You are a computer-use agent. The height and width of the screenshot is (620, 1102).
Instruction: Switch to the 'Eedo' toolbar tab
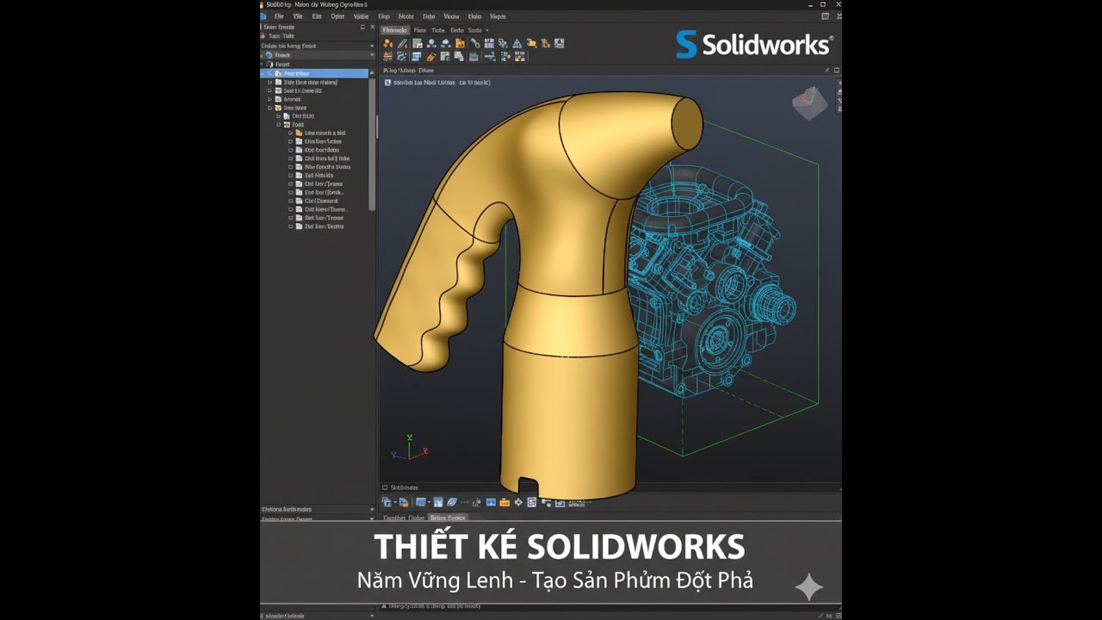(457, 30)
